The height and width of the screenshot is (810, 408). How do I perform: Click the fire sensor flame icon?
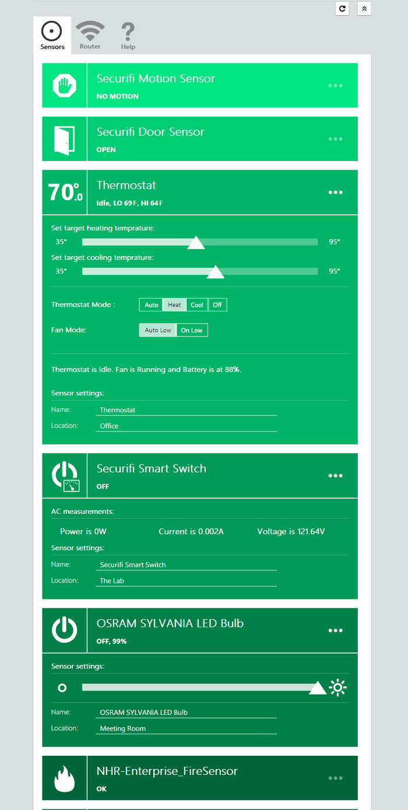64,779
